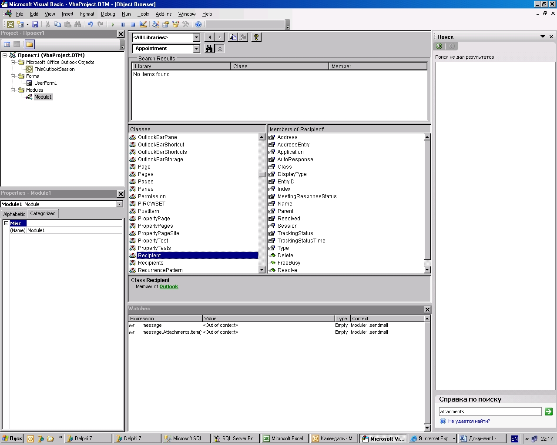The height and width of the screenshot is (445, 557).
Task: Click the Member column header
Action: point(378,66)
